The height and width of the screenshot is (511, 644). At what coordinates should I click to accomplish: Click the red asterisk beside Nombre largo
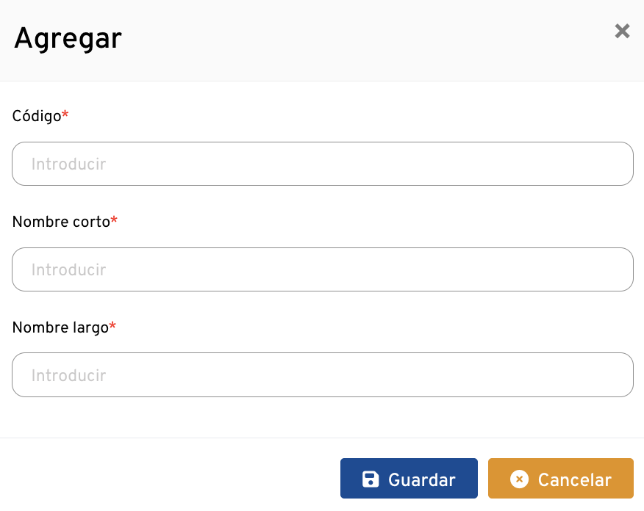[x=112, y=326]
